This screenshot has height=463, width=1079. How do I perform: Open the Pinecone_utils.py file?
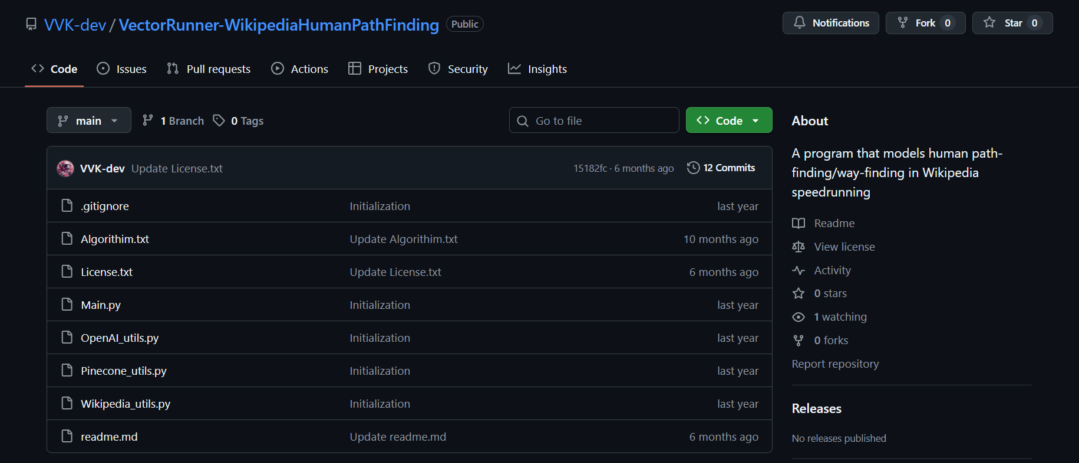[x=124, y=371]
